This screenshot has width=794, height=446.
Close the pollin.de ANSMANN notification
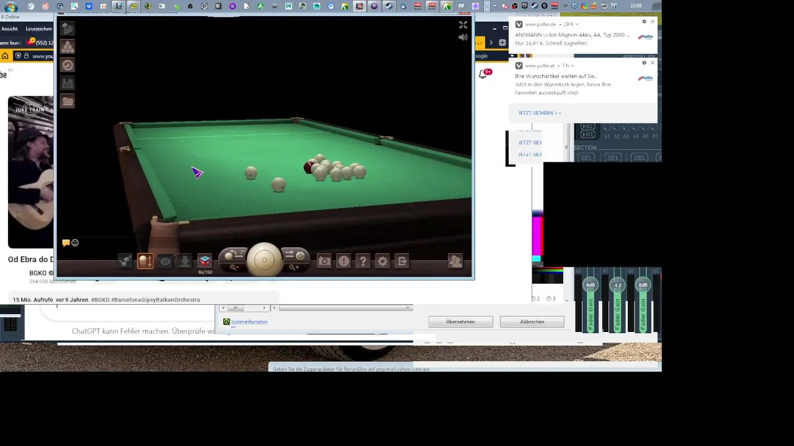point(653,22)
